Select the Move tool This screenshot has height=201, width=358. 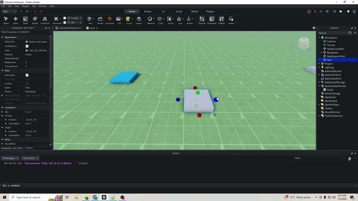[x=15, y=20]
